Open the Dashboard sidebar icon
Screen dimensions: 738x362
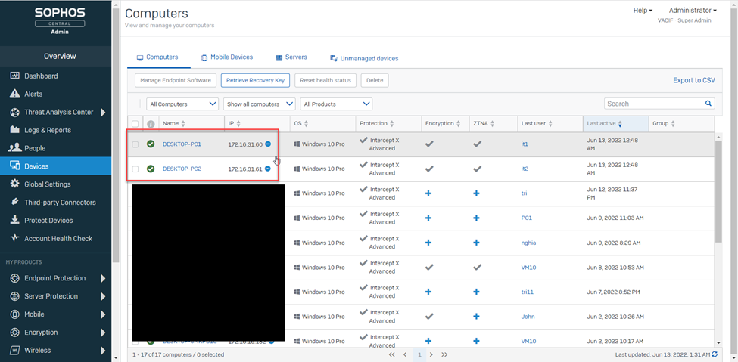coord(14,76)
